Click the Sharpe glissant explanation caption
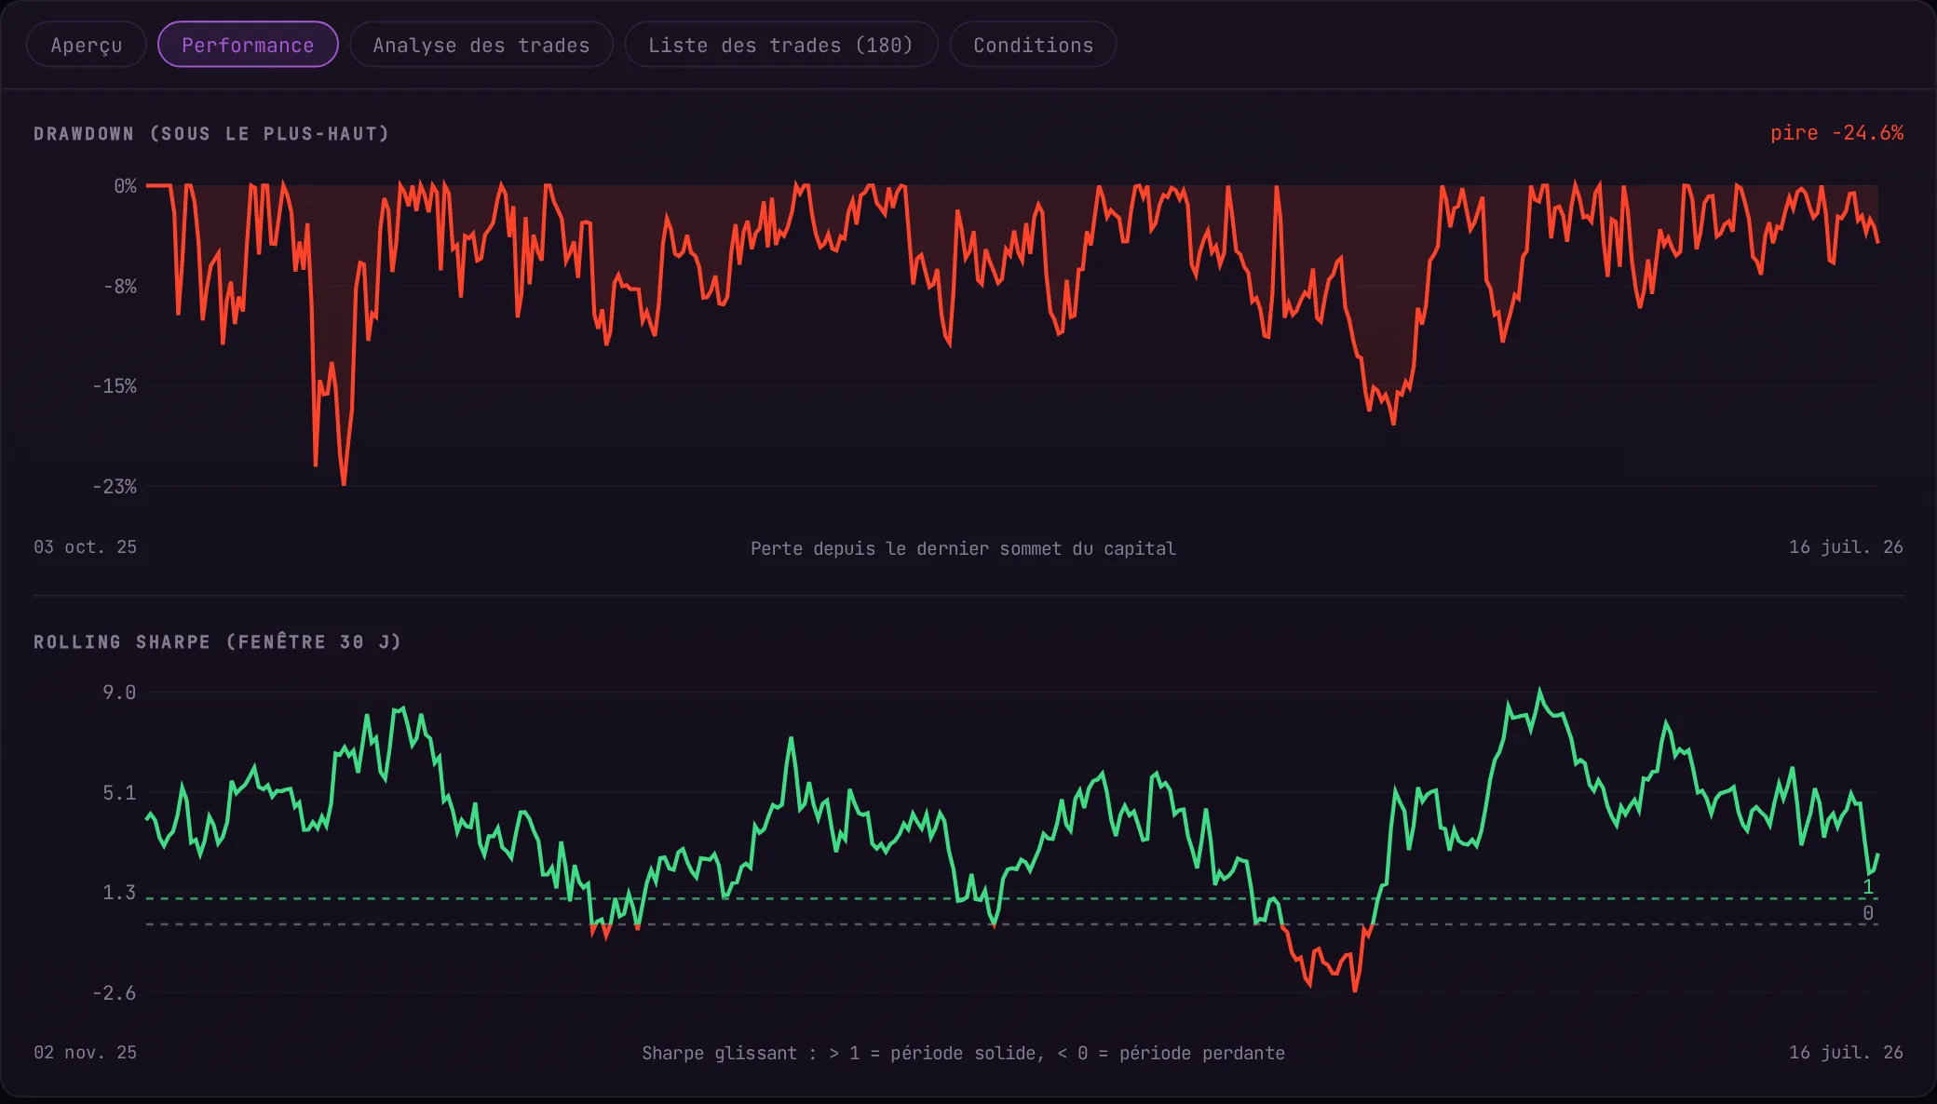The image size is (1937, 1104). point(963,1054)
